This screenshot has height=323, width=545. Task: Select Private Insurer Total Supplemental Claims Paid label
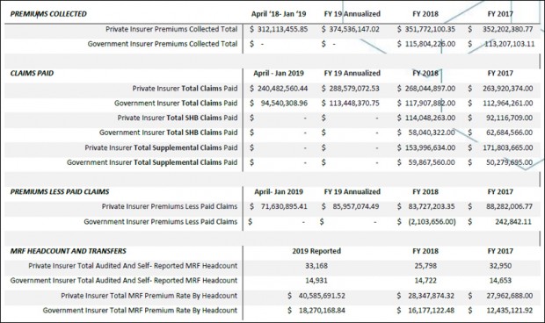click(x=161, y=147)
